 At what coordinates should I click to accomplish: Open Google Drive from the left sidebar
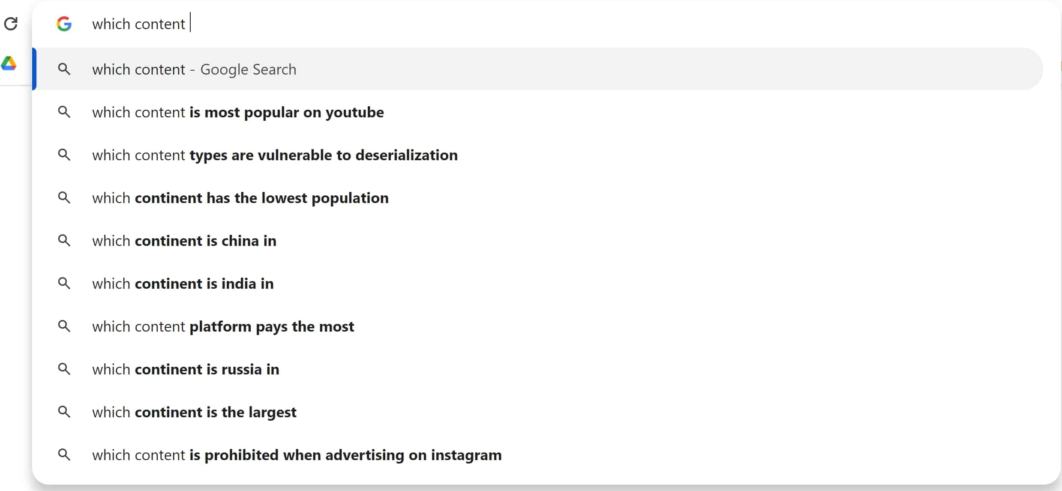click(x=9, y=63)
